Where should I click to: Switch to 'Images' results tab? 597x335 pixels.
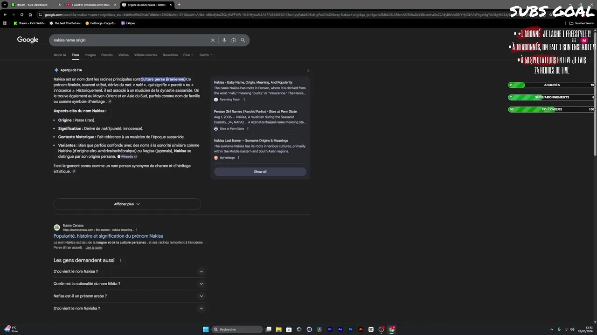[90, 55]
